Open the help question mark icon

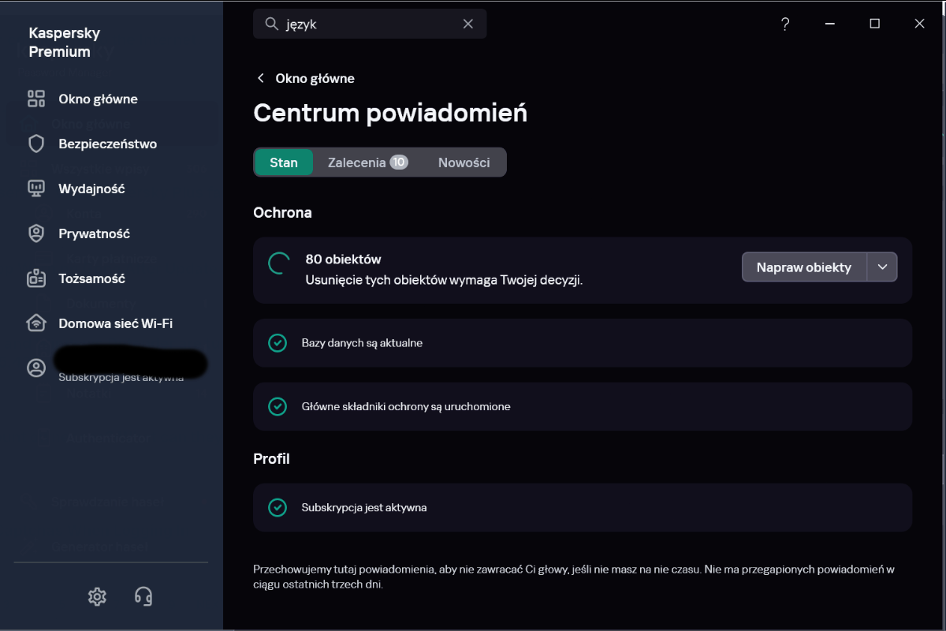pos(785,24)
